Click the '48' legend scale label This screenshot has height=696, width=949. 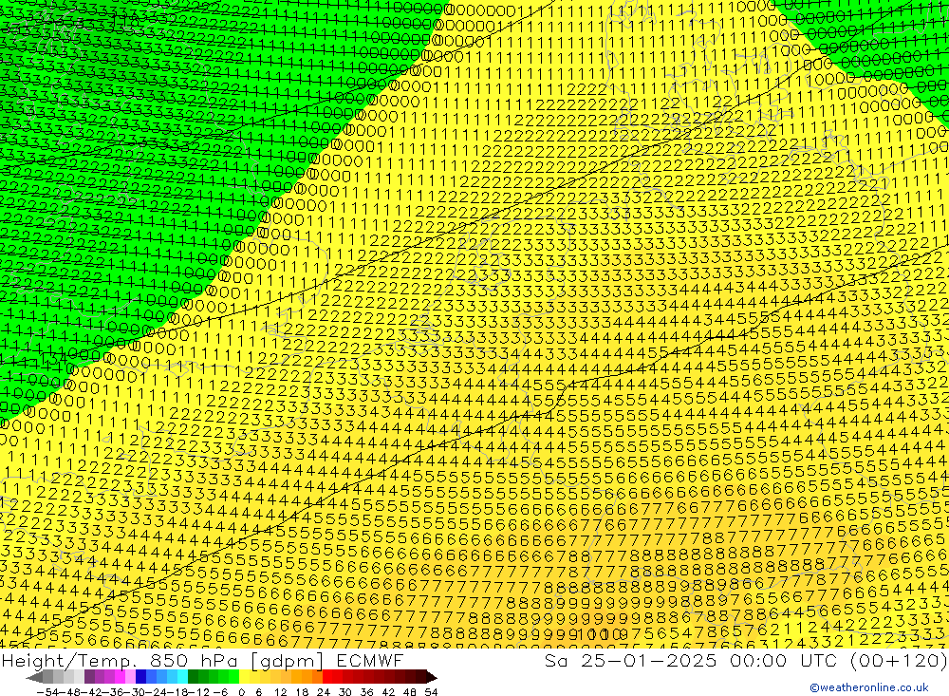click(x=410, y=692)
